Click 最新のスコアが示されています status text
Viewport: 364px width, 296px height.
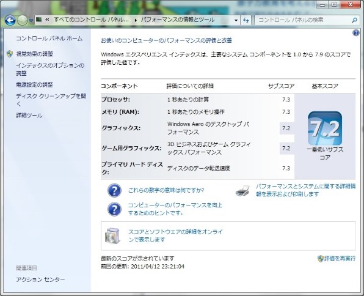point(137,258)
